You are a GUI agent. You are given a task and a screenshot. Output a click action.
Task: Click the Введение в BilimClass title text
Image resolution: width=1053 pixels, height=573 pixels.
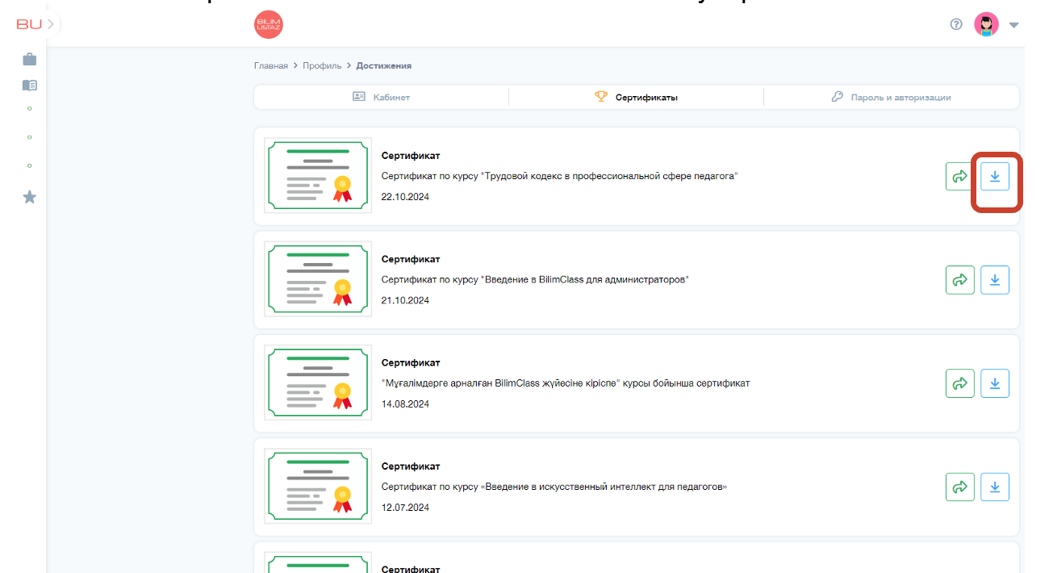(535, 280)
